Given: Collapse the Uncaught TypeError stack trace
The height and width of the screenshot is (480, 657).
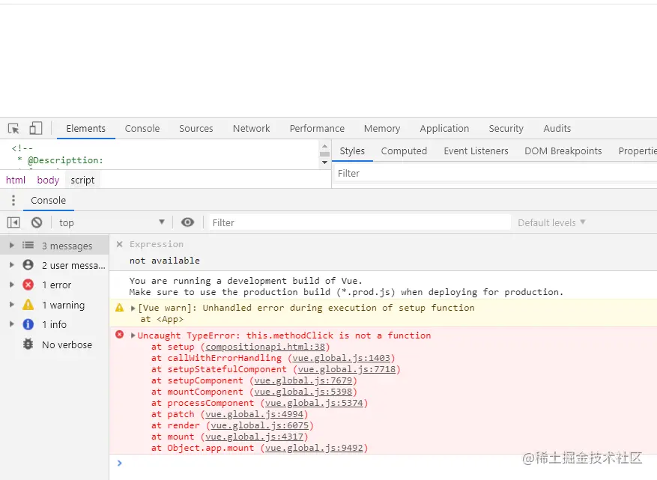Looking at the screenshot, I should 133,335.
